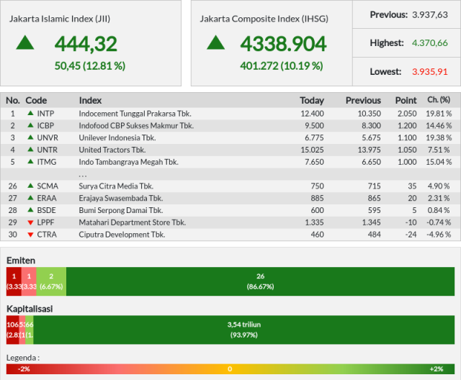This screenshot has height=380, width=461.
Task: Click the up arrow icon next to UNTR
Action: point(30,149)
